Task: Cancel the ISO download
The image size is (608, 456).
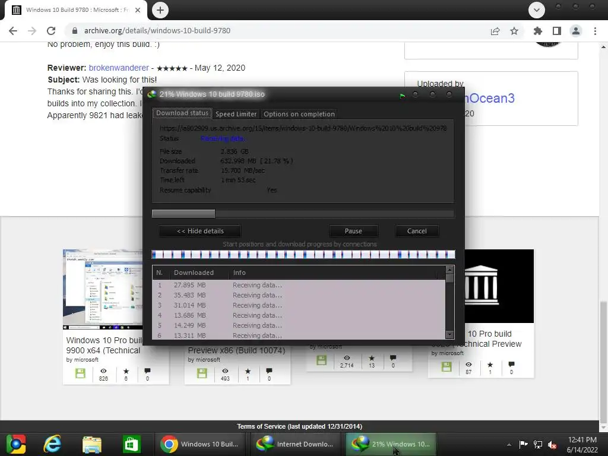Action: [x=417, y=231]
